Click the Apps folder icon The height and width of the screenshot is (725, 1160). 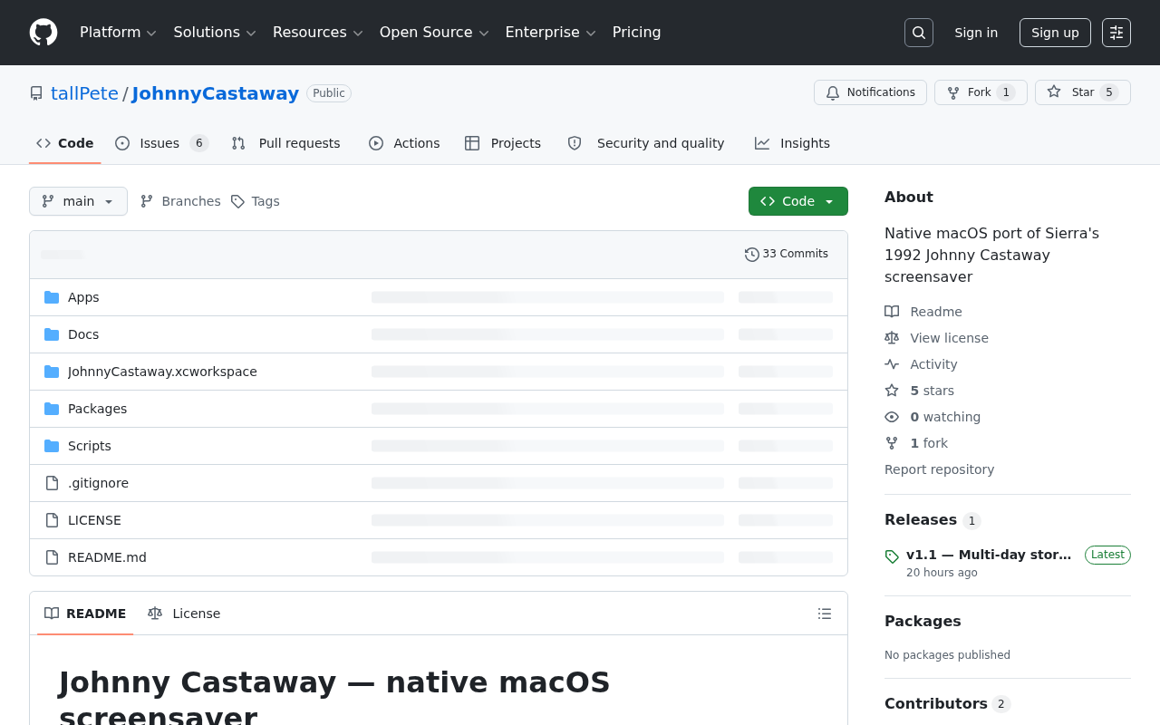(x=52, y=297)
